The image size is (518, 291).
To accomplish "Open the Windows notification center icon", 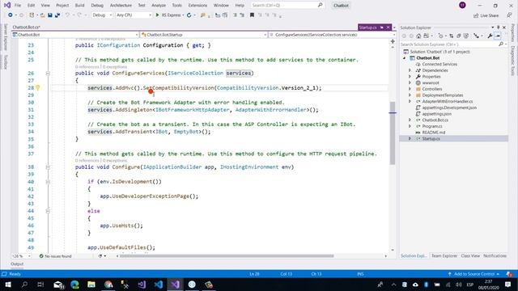I will click(x=507, y=285).
